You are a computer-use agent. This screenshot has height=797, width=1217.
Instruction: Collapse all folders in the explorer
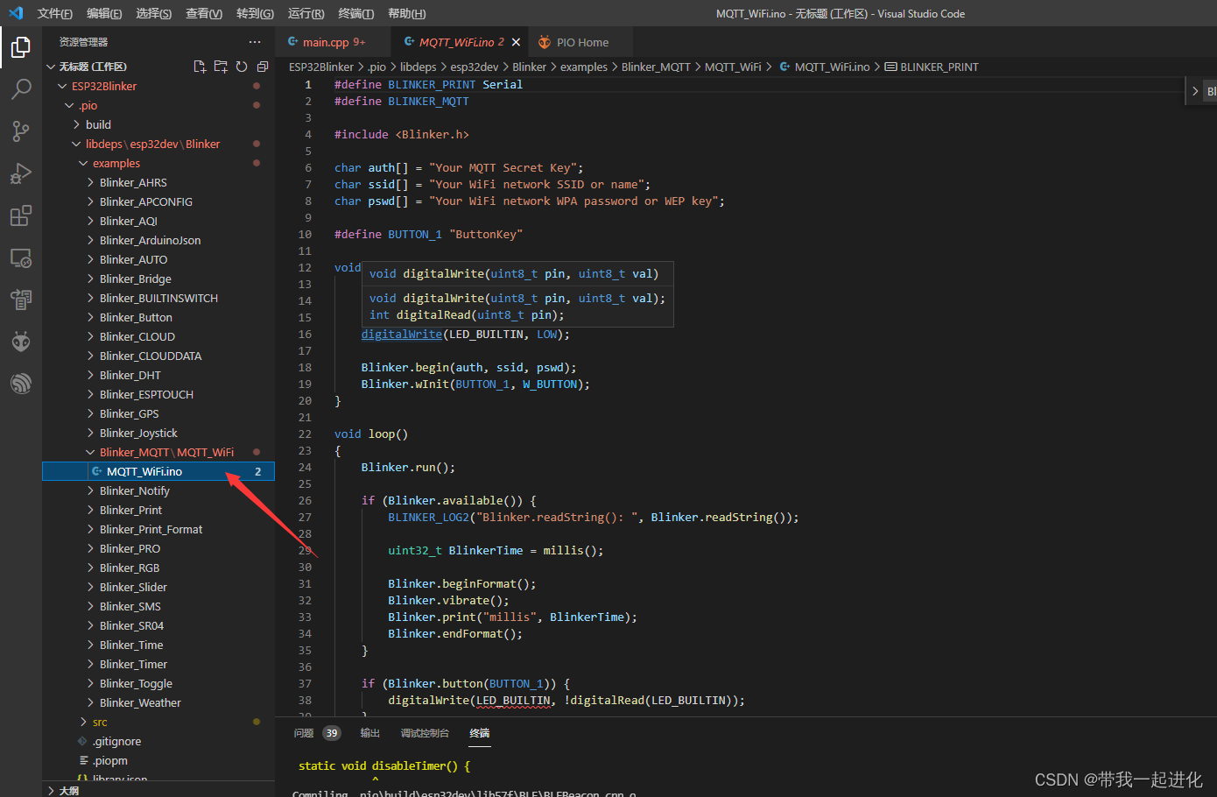tap(263, 67)
